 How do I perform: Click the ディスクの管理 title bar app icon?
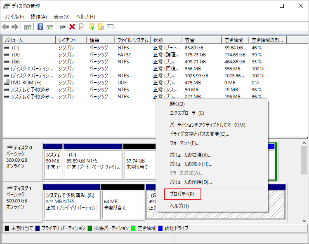(x=6, y=6)
